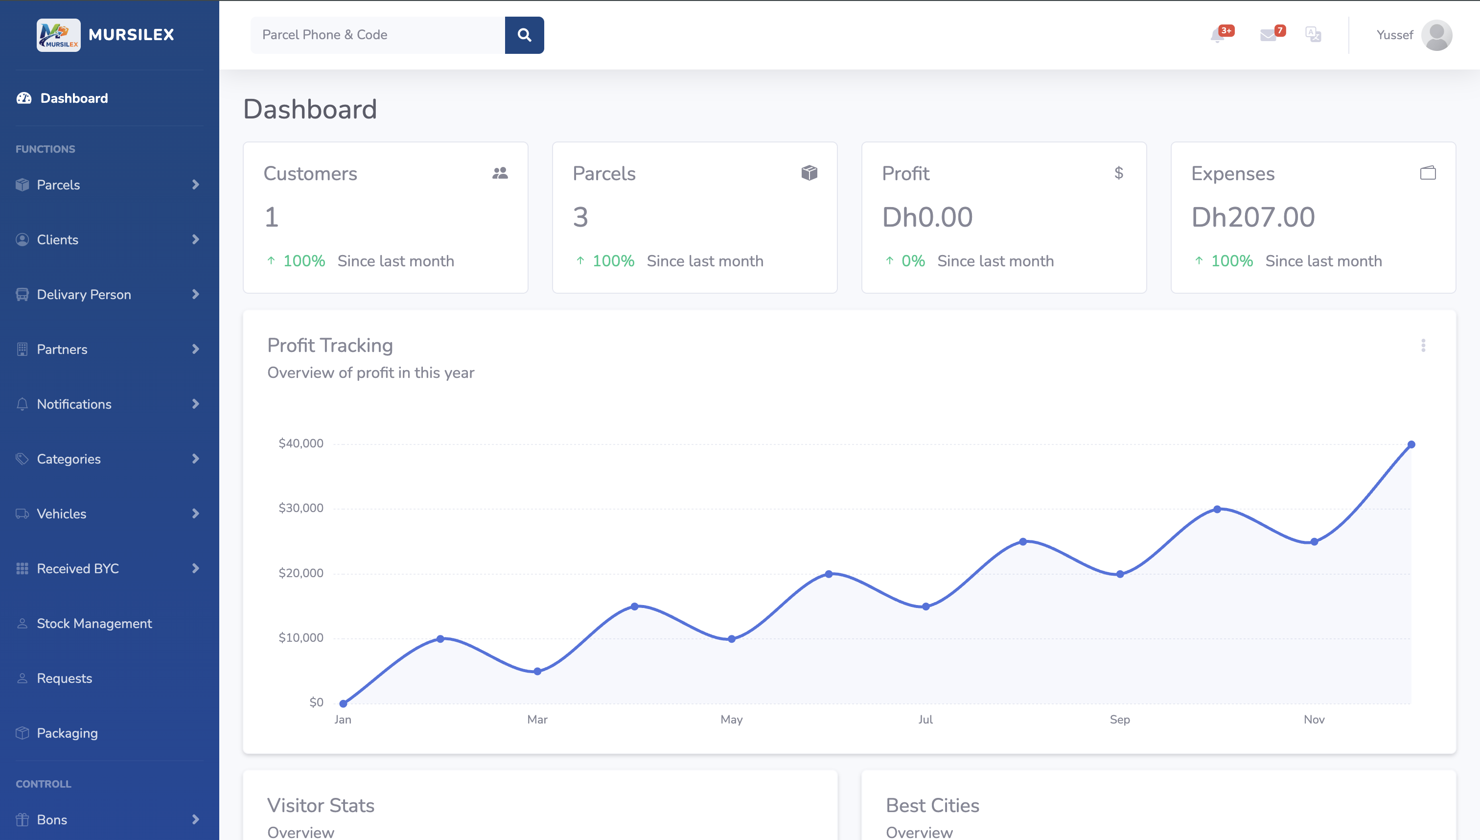This screenshot has width=1480, height=840.
Task: Click the Dashboard speedometer icon
Action: 24,98
